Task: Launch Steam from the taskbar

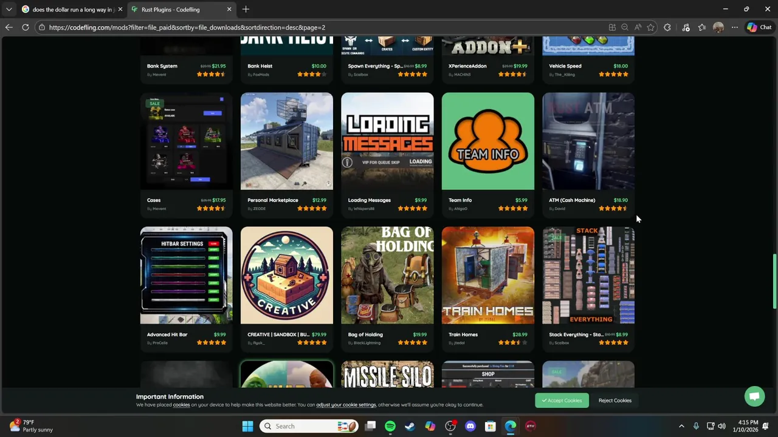Action: [410, 426]
